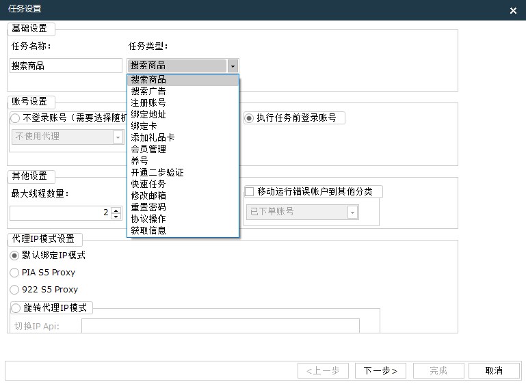The width and height of the screenshot is (526, 384).
Task: Decrease the 最大线程数量 spinner value
Action: click(116, 216)
